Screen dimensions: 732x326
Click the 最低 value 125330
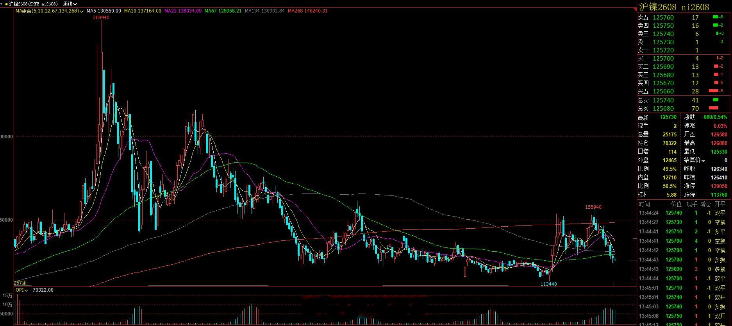pyautogui.click(x=719, y=152)
